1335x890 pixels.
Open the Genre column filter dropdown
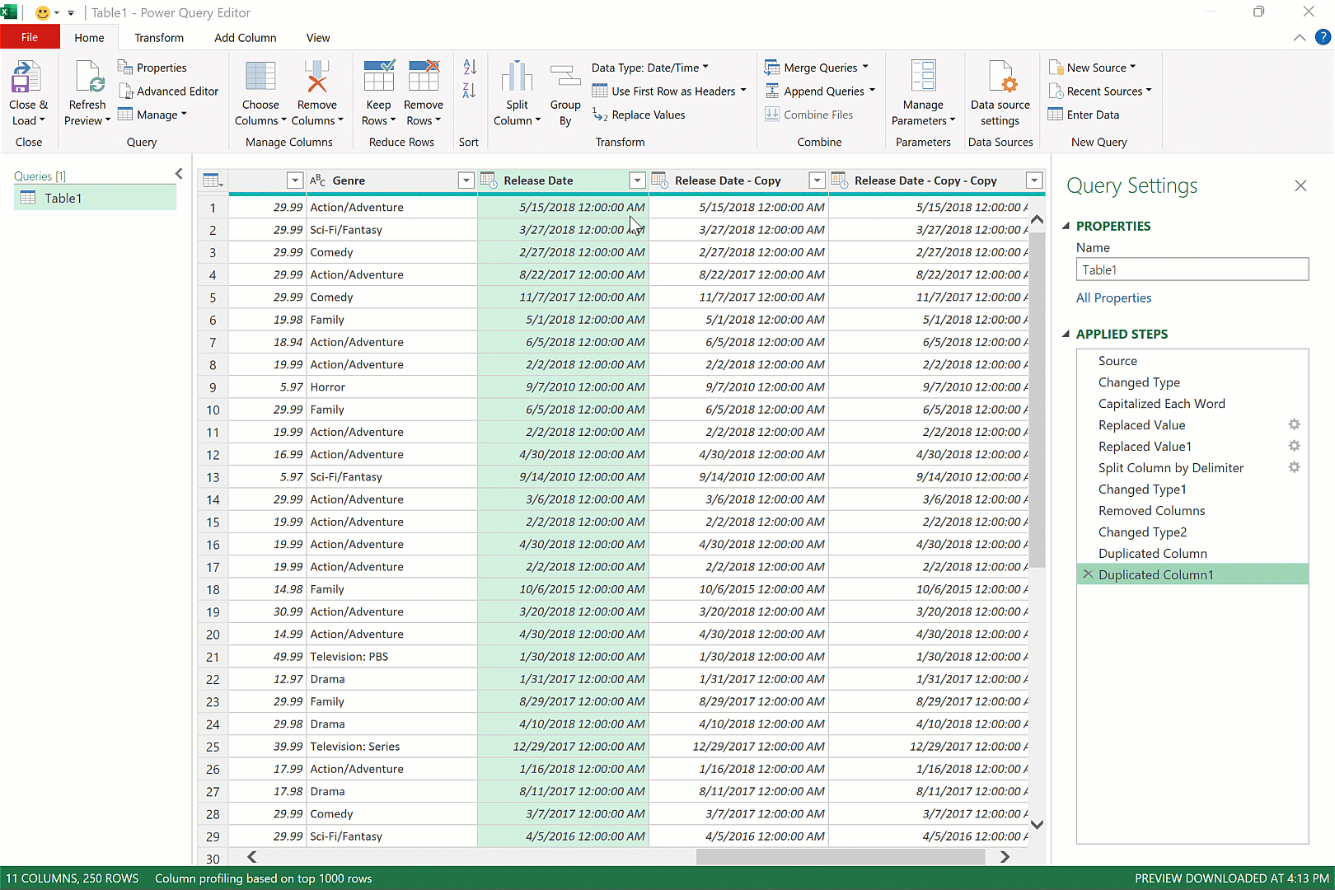pos(466,180)
